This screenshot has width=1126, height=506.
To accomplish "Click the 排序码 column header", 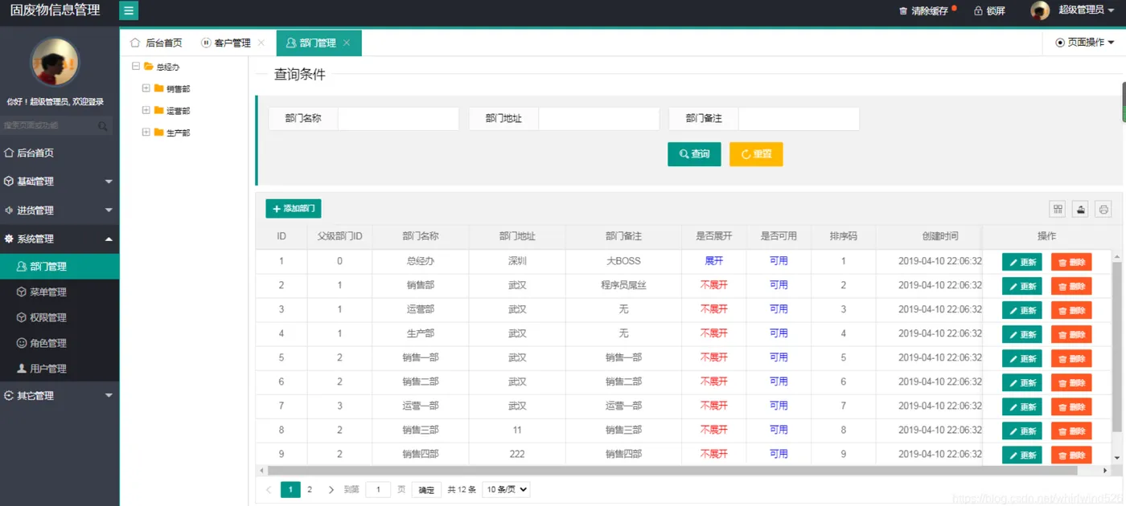I will [844, 236].
